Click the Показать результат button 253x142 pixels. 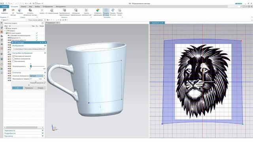36,83
